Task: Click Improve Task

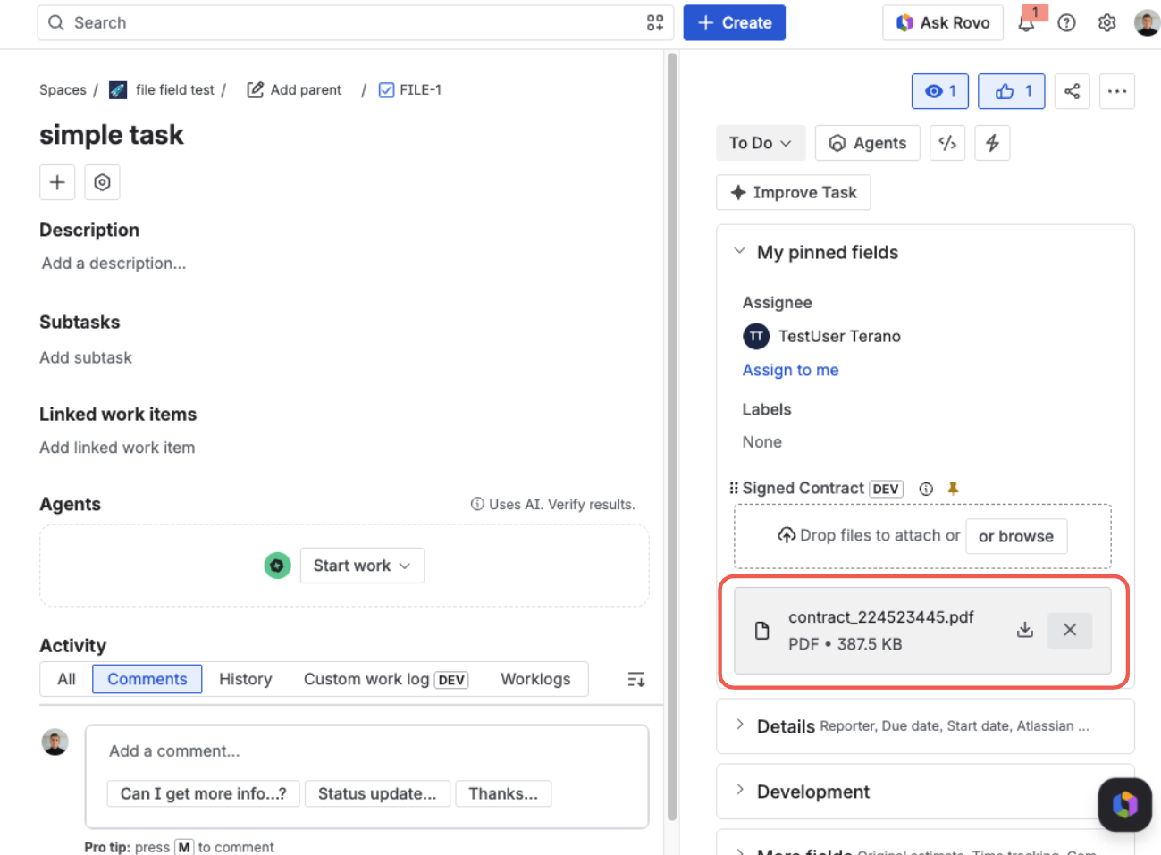Action: (794, 192)
